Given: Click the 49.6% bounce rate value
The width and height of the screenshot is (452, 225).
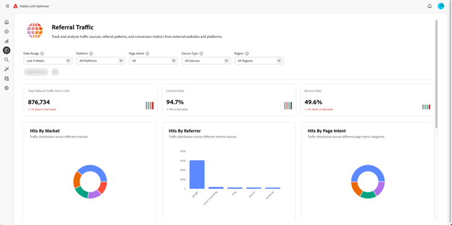Looking at the screenshot, I should tap(313, 102).
